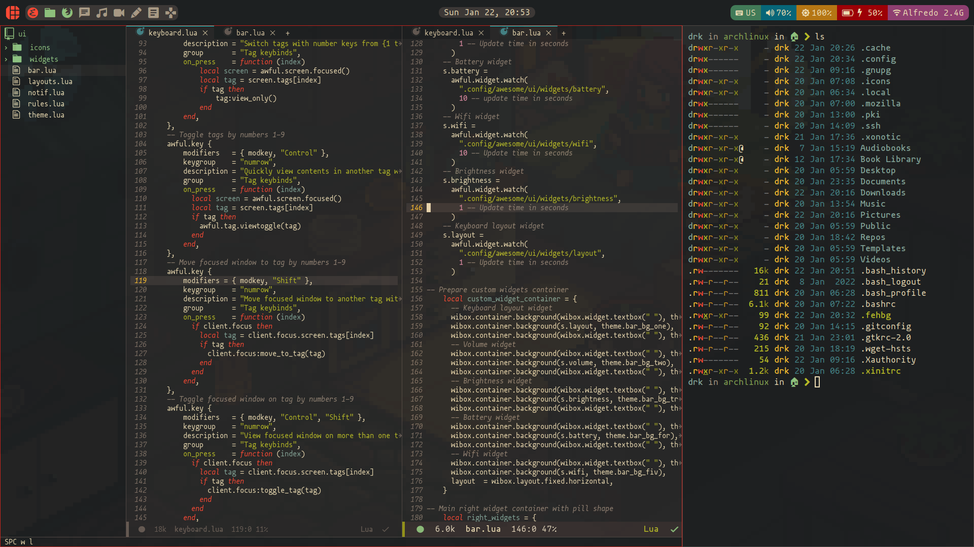The image size is (974, 547).
Task: Switch to bar.lua tab in right pane
Action: coord(525,33)
